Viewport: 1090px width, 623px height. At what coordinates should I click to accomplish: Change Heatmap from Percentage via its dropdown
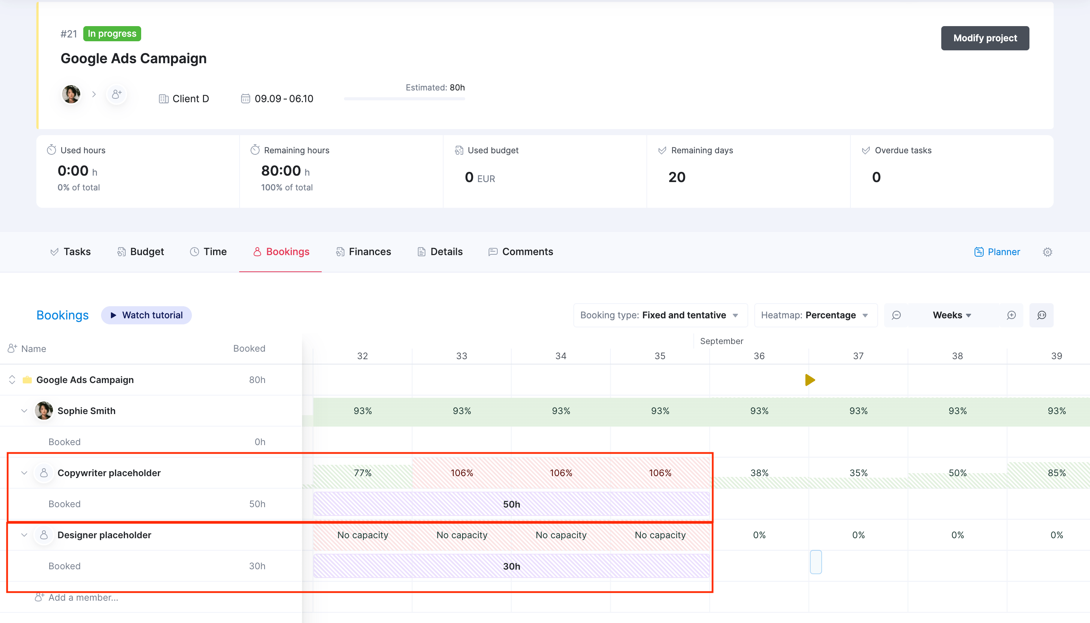[815, 315]
